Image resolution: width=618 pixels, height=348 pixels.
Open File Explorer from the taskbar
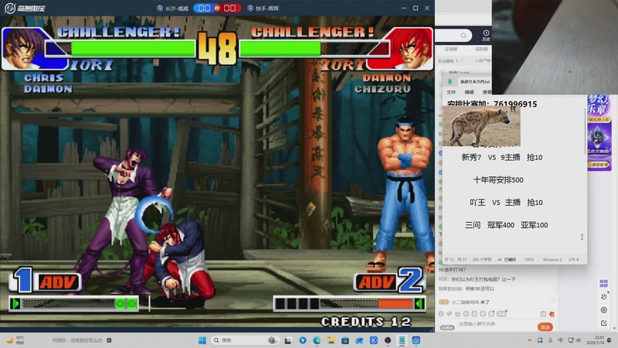(x=331, y=340)
